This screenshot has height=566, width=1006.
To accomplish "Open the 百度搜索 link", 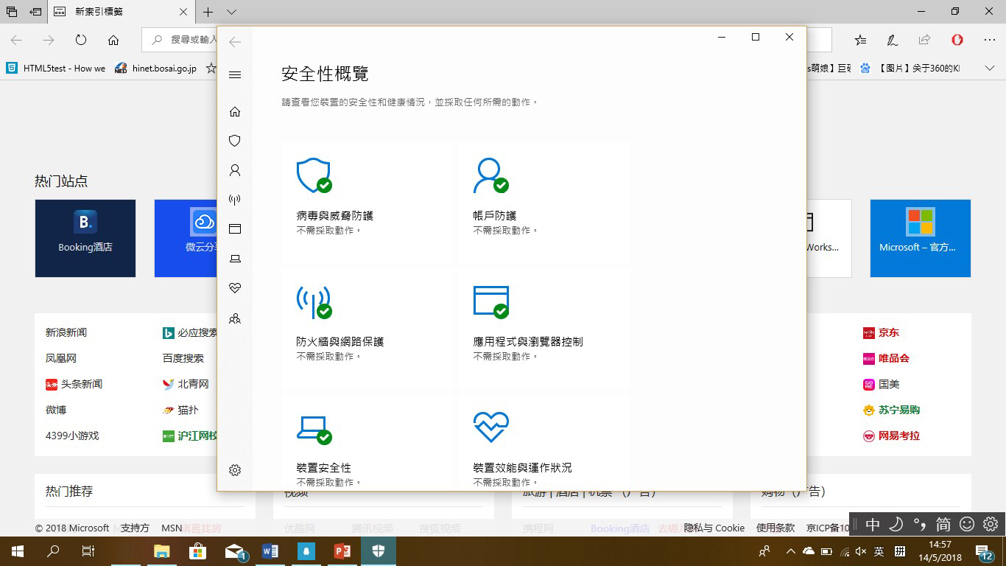I will pyautogui.click(x=183, y=358).
